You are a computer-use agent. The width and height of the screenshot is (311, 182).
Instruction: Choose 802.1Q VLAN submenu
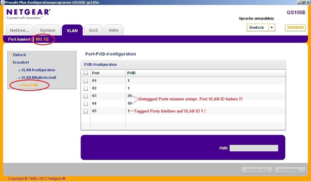tap(42, 39)
